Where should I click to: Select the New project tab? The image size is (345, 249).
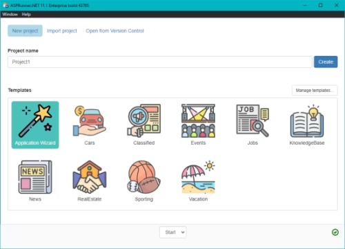pos(25,31)
